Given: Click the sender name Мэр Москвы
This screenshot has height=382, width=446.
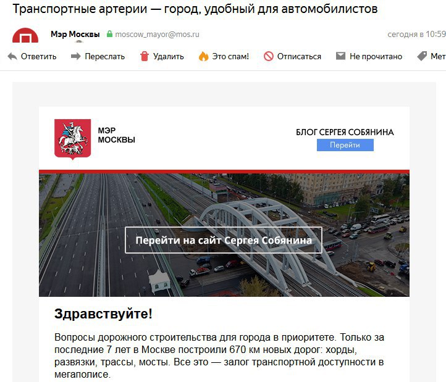Looking at the screenshot, I should coord(75,34).
